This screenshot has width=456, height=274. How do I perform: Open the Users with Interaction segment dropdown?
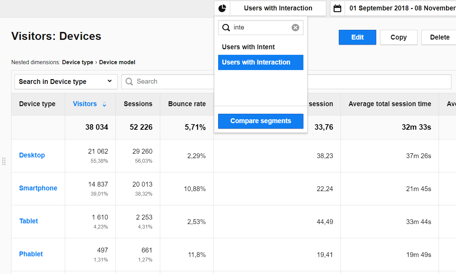(278, 8)
